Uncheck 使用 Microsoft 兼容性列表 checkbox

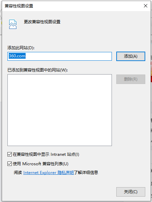tap(10, 164)
